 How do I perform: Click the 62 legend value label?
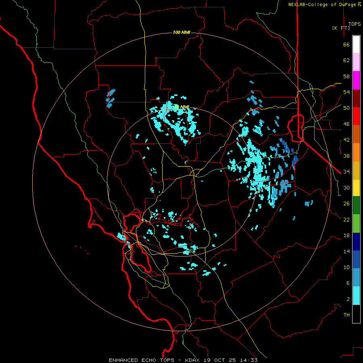tap(346, 60)
